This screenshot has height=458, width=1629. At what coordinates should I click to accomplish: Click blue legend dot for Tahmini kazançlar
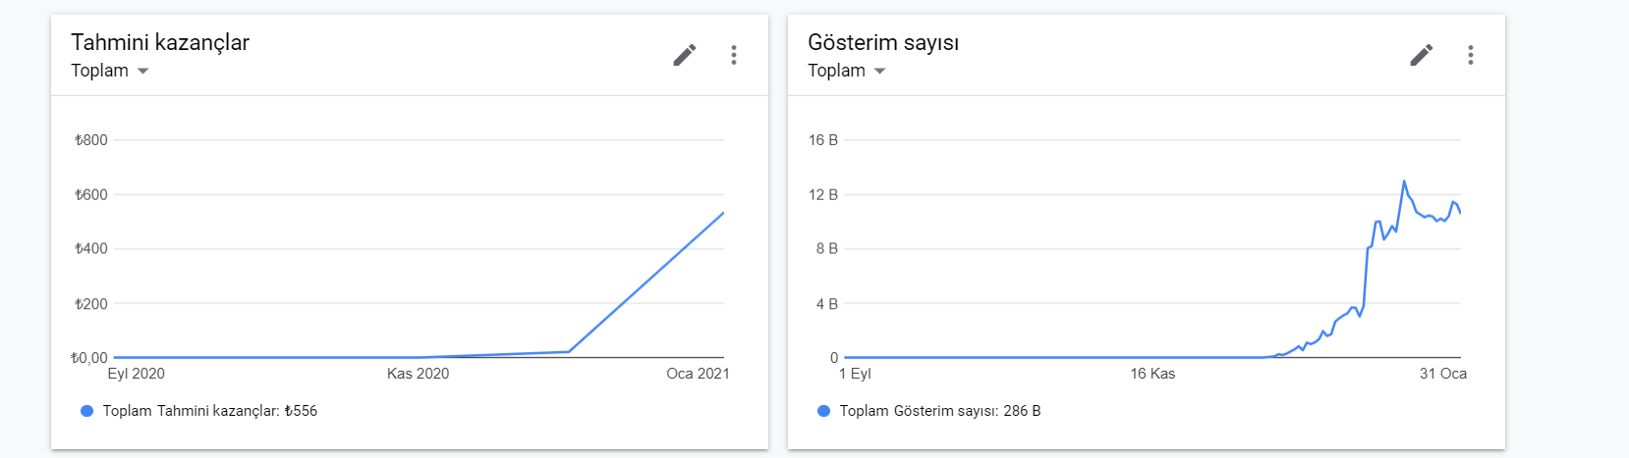[x=86, y=411]
